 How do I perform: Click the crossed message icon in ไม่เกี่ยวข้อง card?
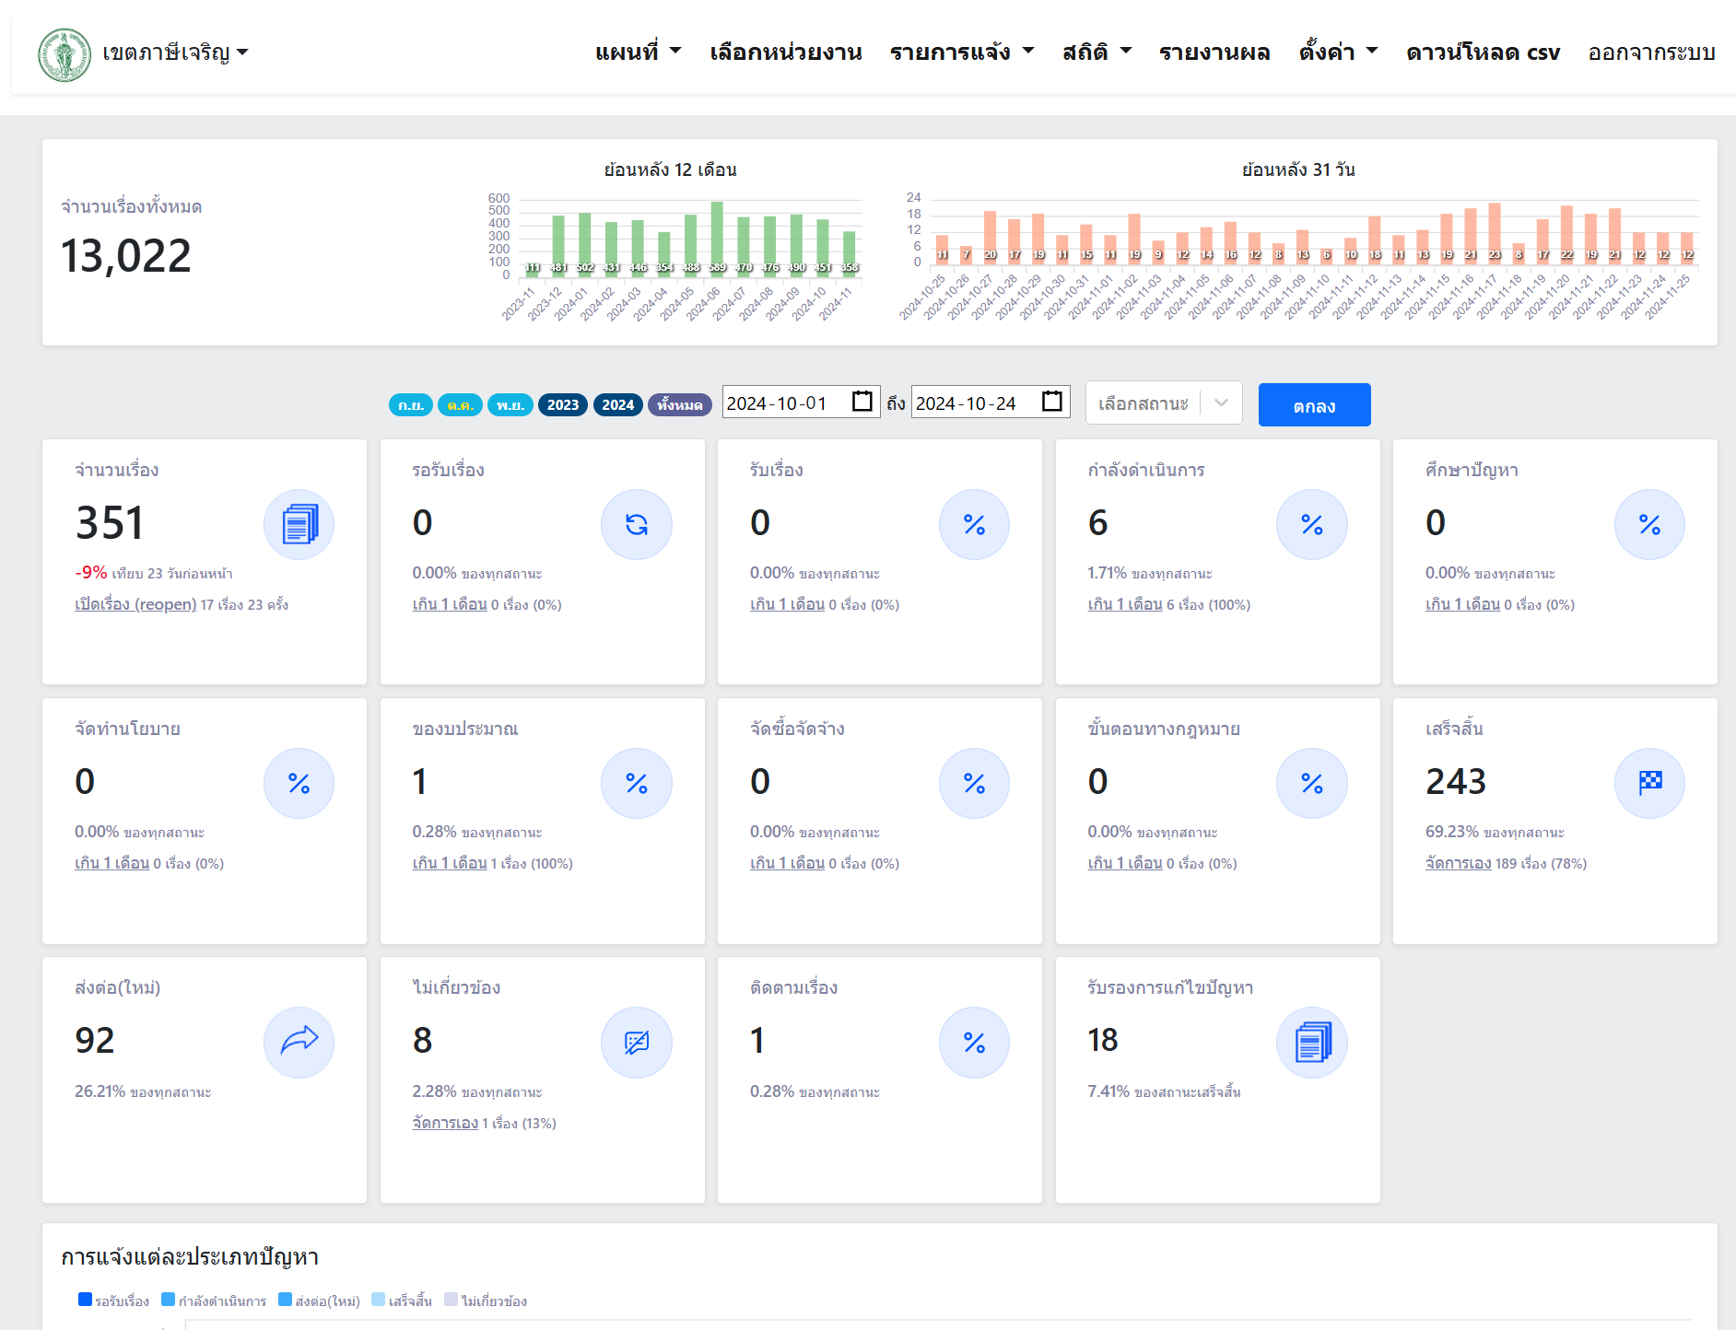pyautogui.click(x=636, y=1043)
